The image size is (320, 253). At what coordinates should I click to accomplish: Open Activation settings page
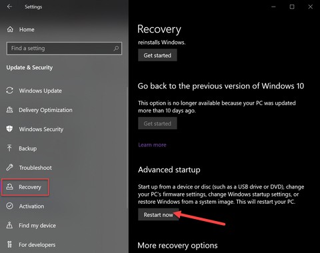click(x=31, y=206)
